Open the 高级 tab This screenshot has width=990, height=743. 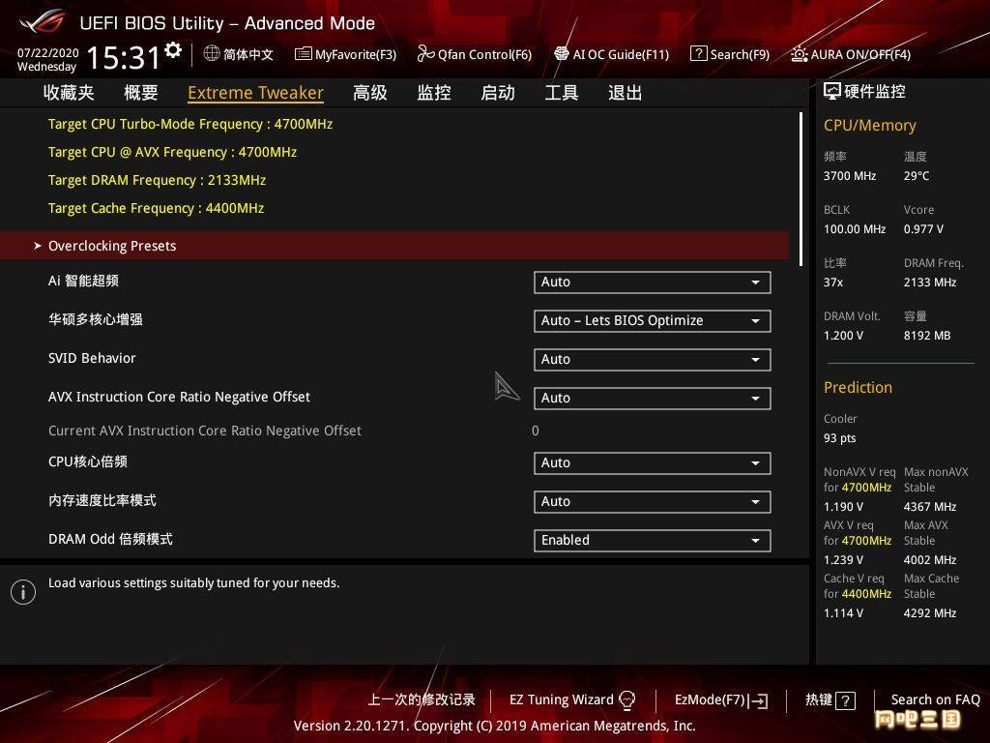pyautogui.click(x=370, y=93)
